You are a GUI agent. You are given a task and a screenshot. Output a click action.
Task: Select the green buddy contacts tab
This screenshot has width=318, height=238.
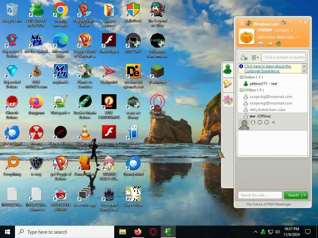pyautogui.click(x=228, y=70)
